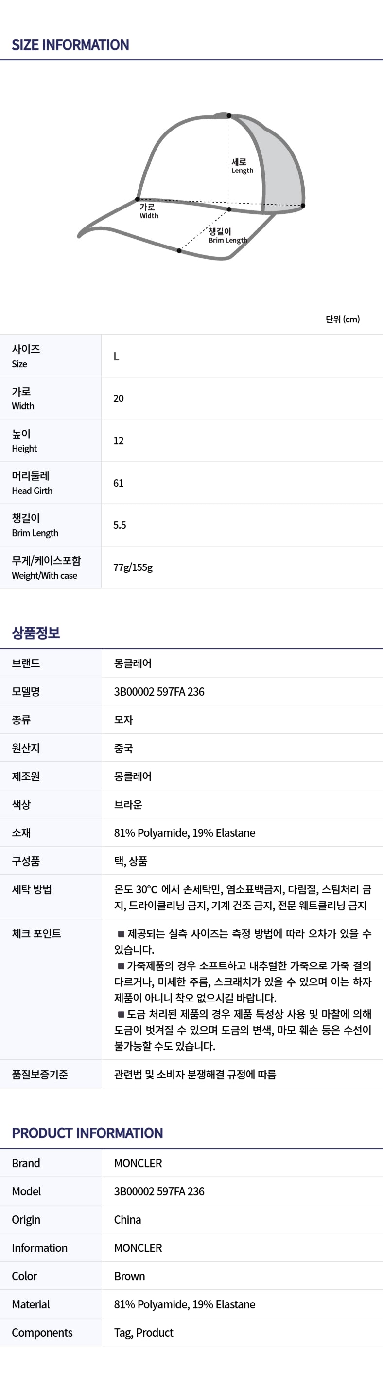Screen dimensions: 383x1379
Task: Click the SIZE INFORMATION heading
Action: pyautogui.click(x=70, y=45)
